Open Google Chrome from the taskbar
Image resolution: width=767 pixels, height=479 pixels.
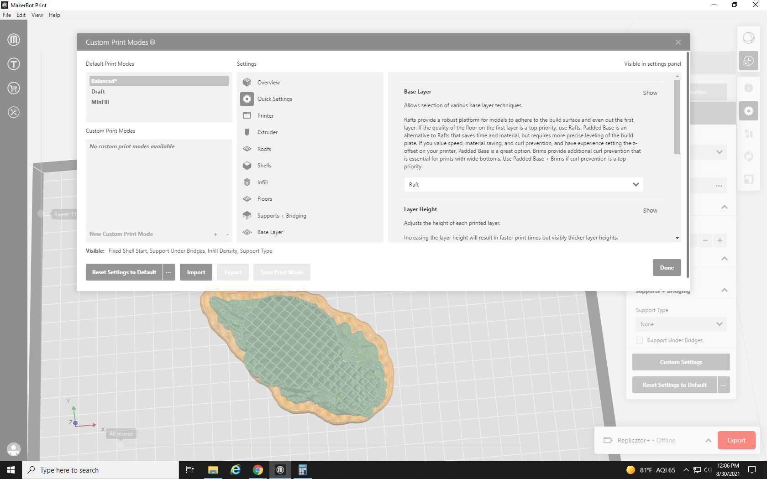tap(258, 470)
